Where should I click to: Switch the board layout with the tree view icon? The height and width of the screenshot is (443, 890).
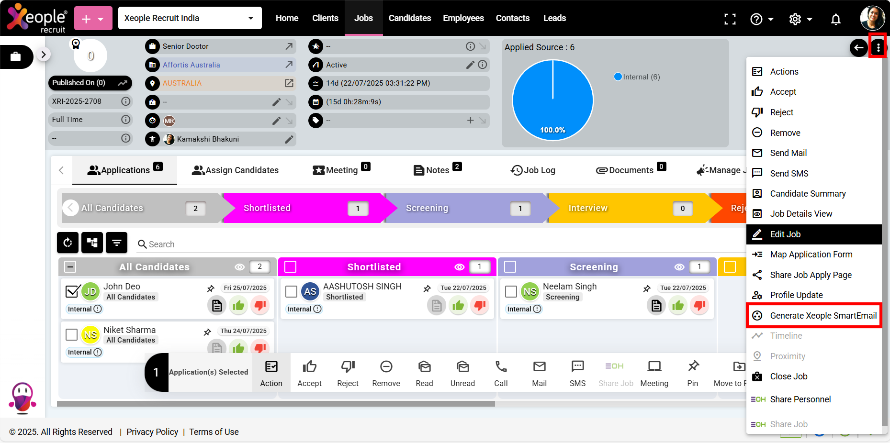tap(92, 243)
